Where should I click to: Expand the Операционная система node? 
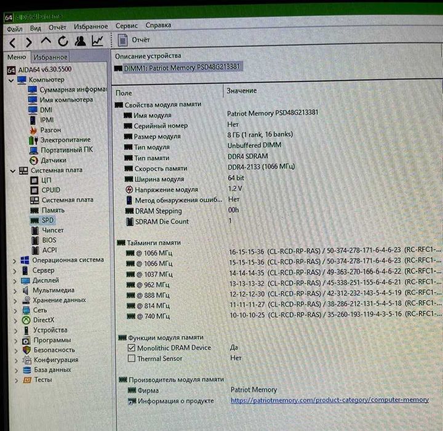[x=14, y=261]
